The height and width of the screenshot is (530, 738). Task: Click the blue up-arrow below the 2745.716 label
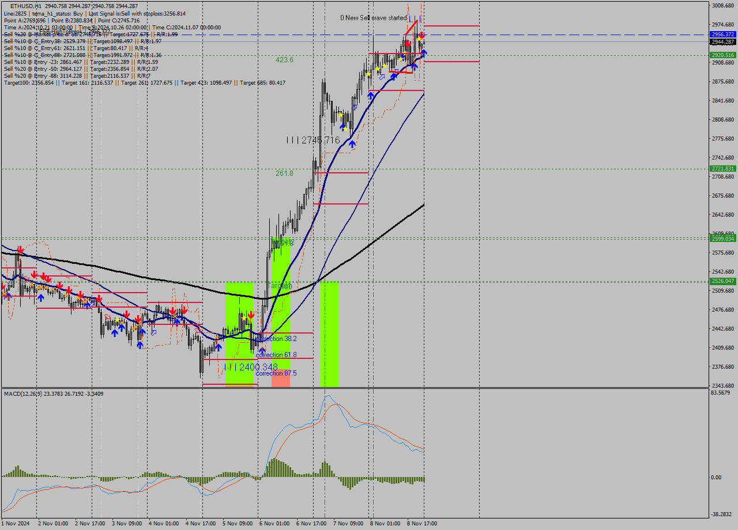[352, 145]
